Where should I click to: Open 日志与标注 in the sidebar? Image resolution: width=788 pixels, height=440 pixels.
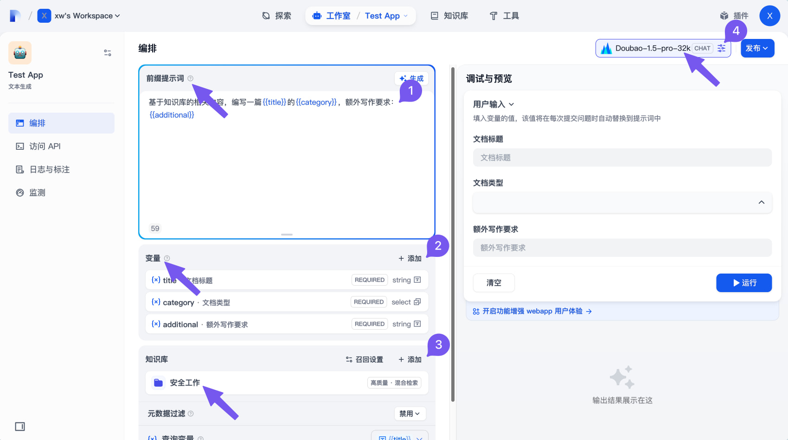(61, 169)
